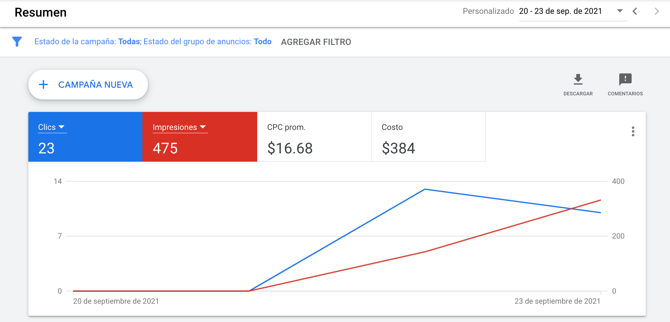Click the Personalizado label
The height and width of the screenshot is (322, 670).
click(x=488, y=11)
